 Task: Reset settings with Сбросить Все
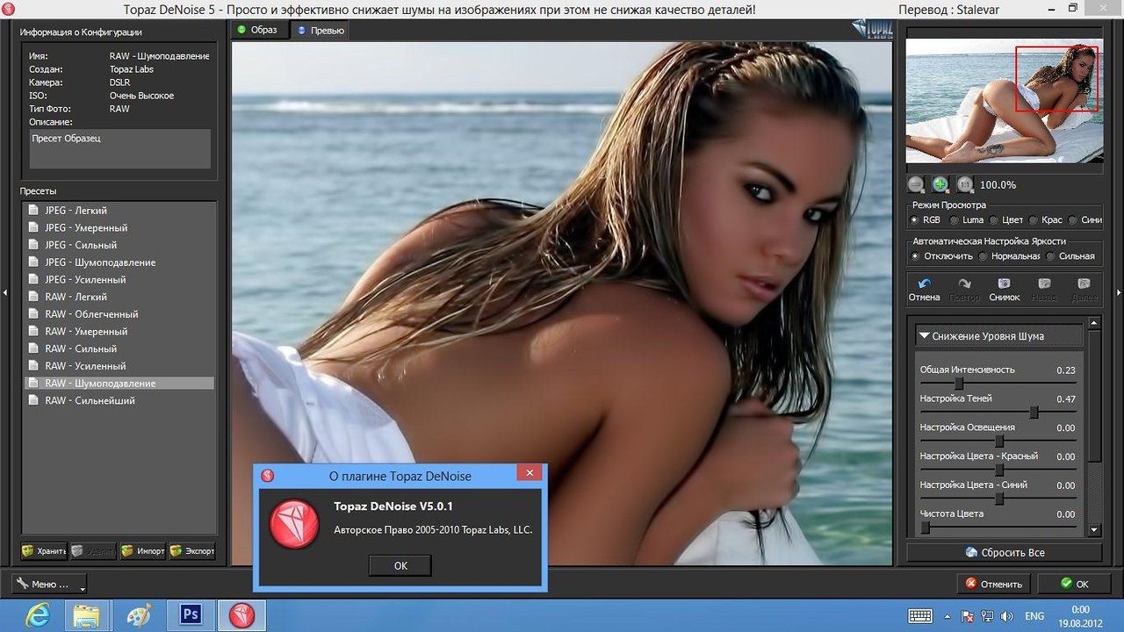1004,552
